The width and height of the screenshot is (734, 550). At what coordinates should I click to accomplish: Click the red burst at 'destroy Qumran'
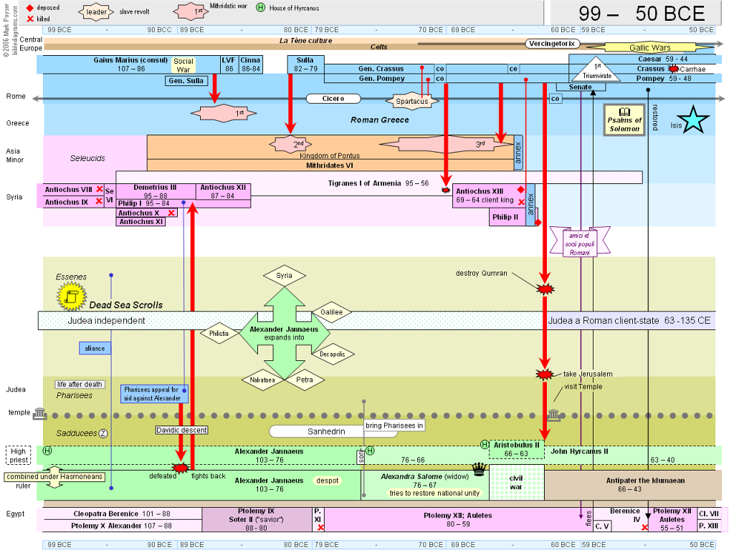[545, 289]
